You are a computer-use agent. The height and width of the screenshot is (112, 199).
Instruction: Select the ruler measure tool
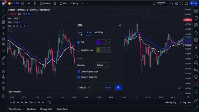click(x=3, y=58)
